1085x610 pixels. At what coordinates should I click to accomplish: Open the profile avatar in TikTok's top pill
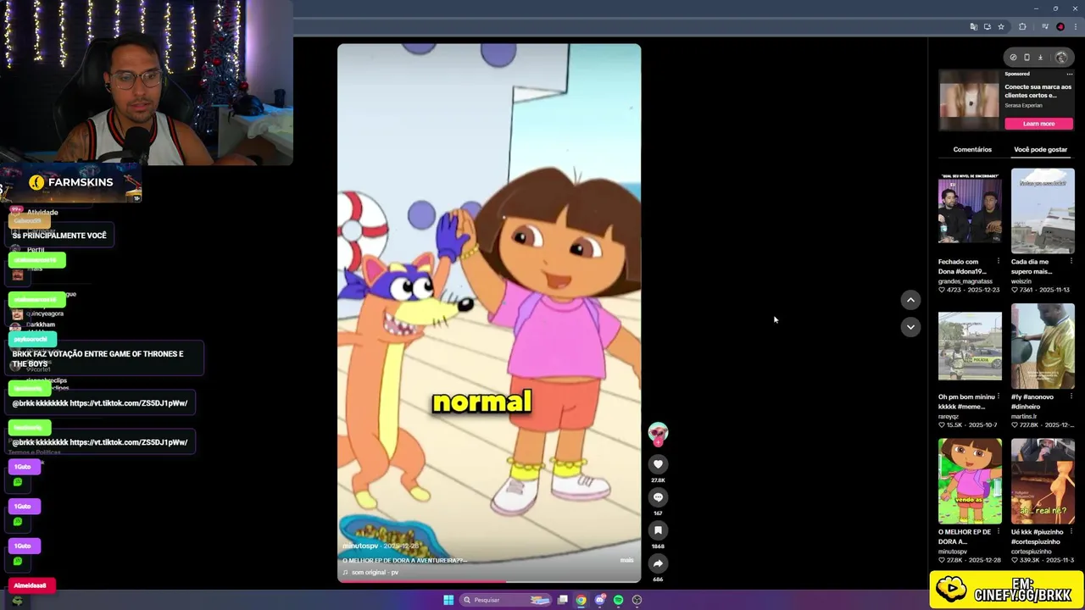[x=1061, y=58]
